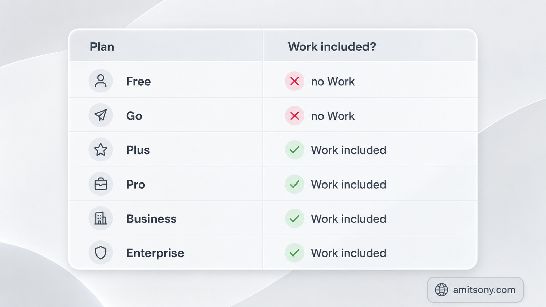This screenshot has width=546, height=307.
Task: Select the Plan column header
Action: 102,47
